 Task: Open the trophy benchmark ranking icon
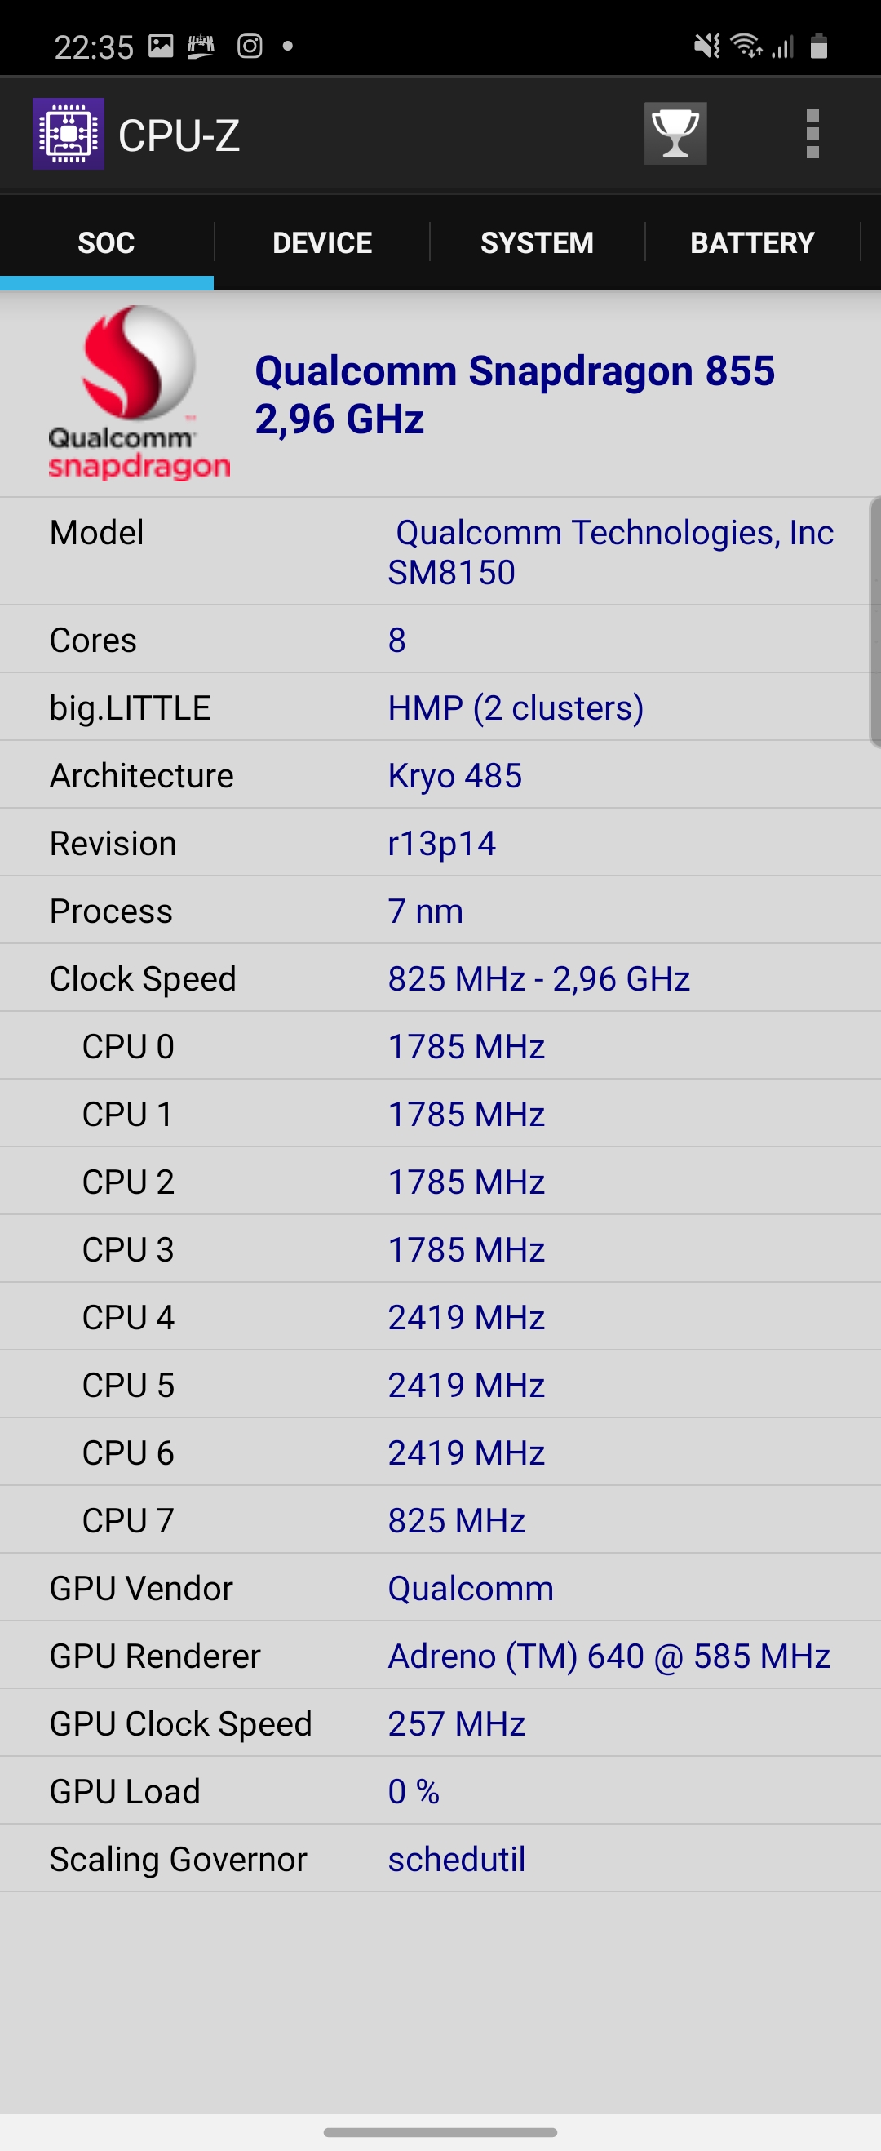point(675,134)
